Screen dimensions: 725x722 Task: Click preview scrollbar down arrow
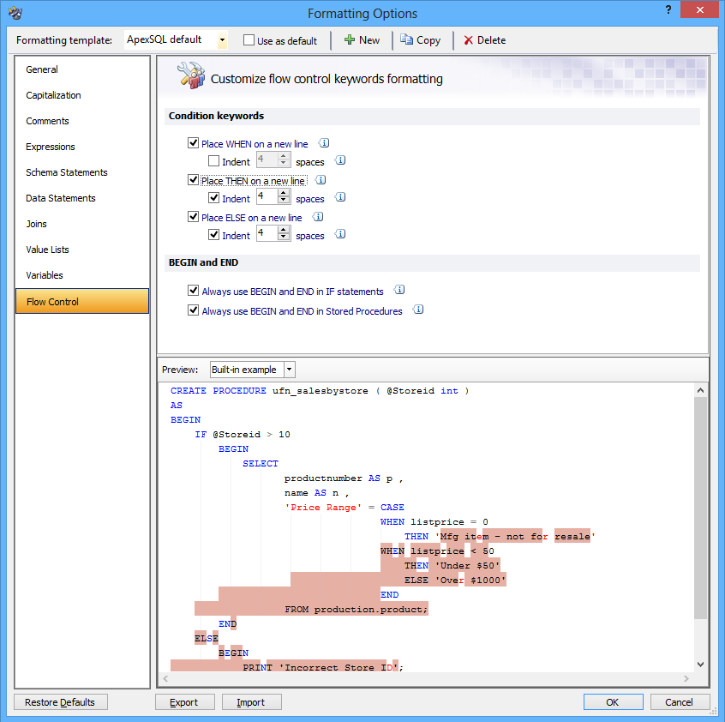tap(700, 665)
